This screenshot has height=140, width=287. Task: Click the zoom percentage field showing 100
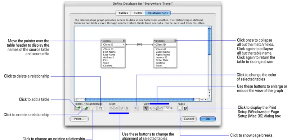point(167,108)
